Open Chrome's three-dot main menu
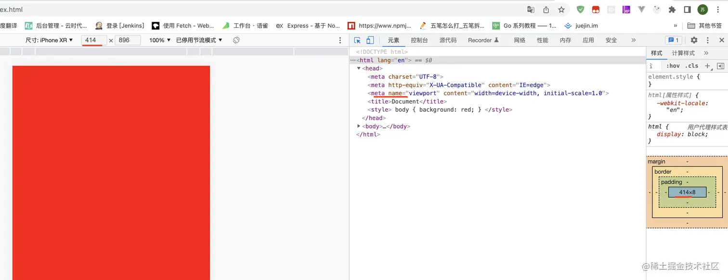The image size is (728, 280). 718,10
